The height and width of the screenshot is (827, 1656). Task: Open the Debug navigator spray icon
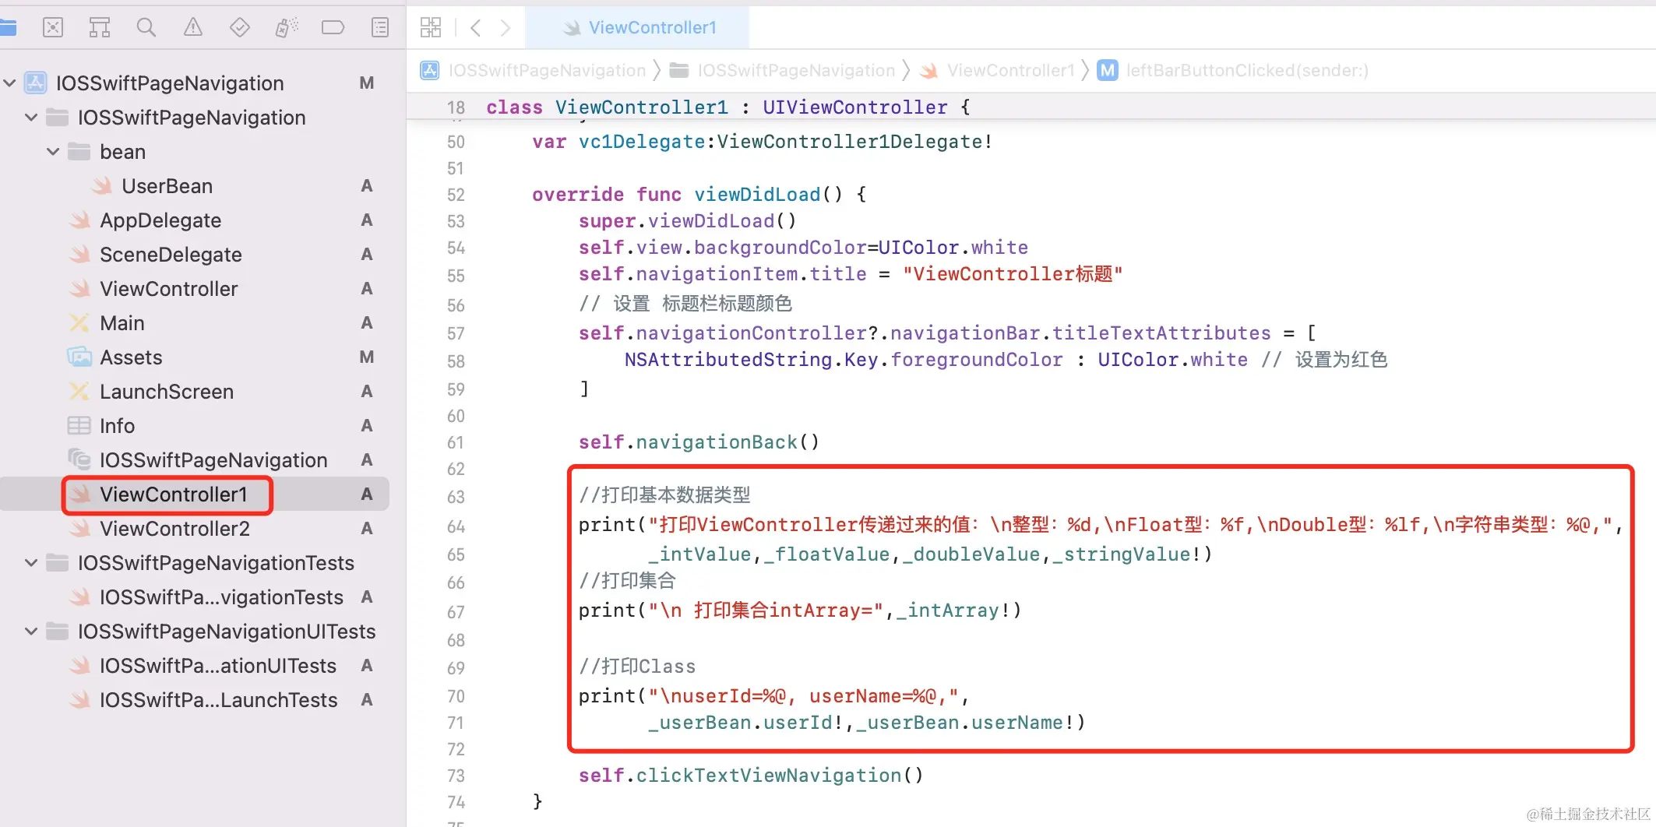[x=286, y=28]
